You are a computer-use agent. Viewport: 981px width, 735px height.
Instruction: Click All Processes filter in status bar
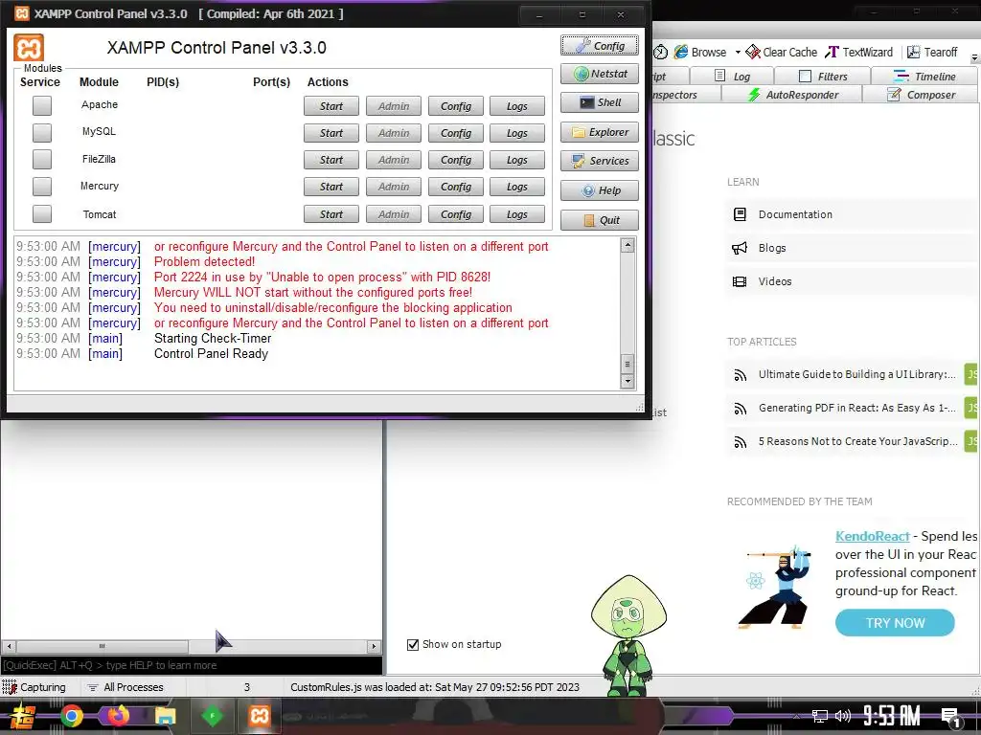(125, 687)
